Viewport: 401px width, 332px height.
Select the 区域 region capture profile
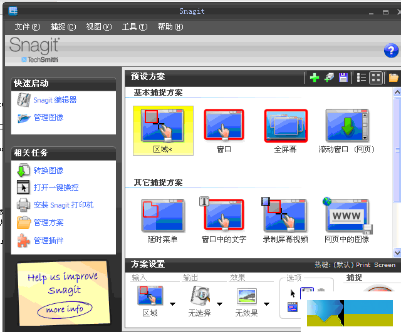click(163, 131)
